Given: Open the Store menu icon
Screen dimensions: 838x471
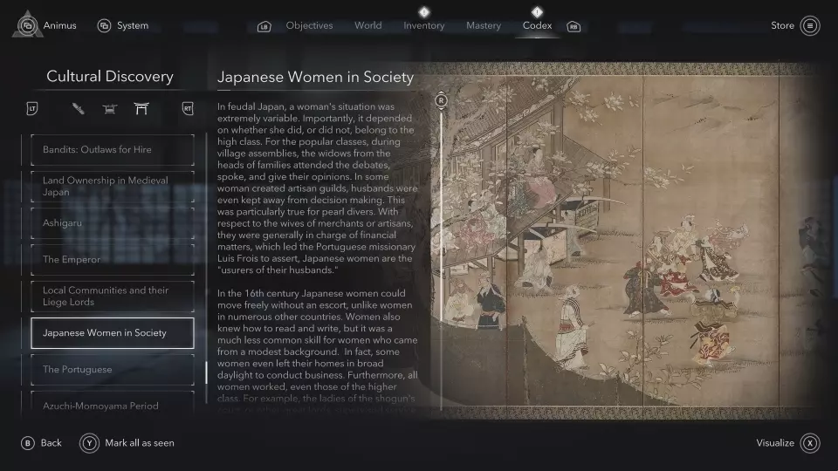Looking at the screenshot, I should 810,25.
